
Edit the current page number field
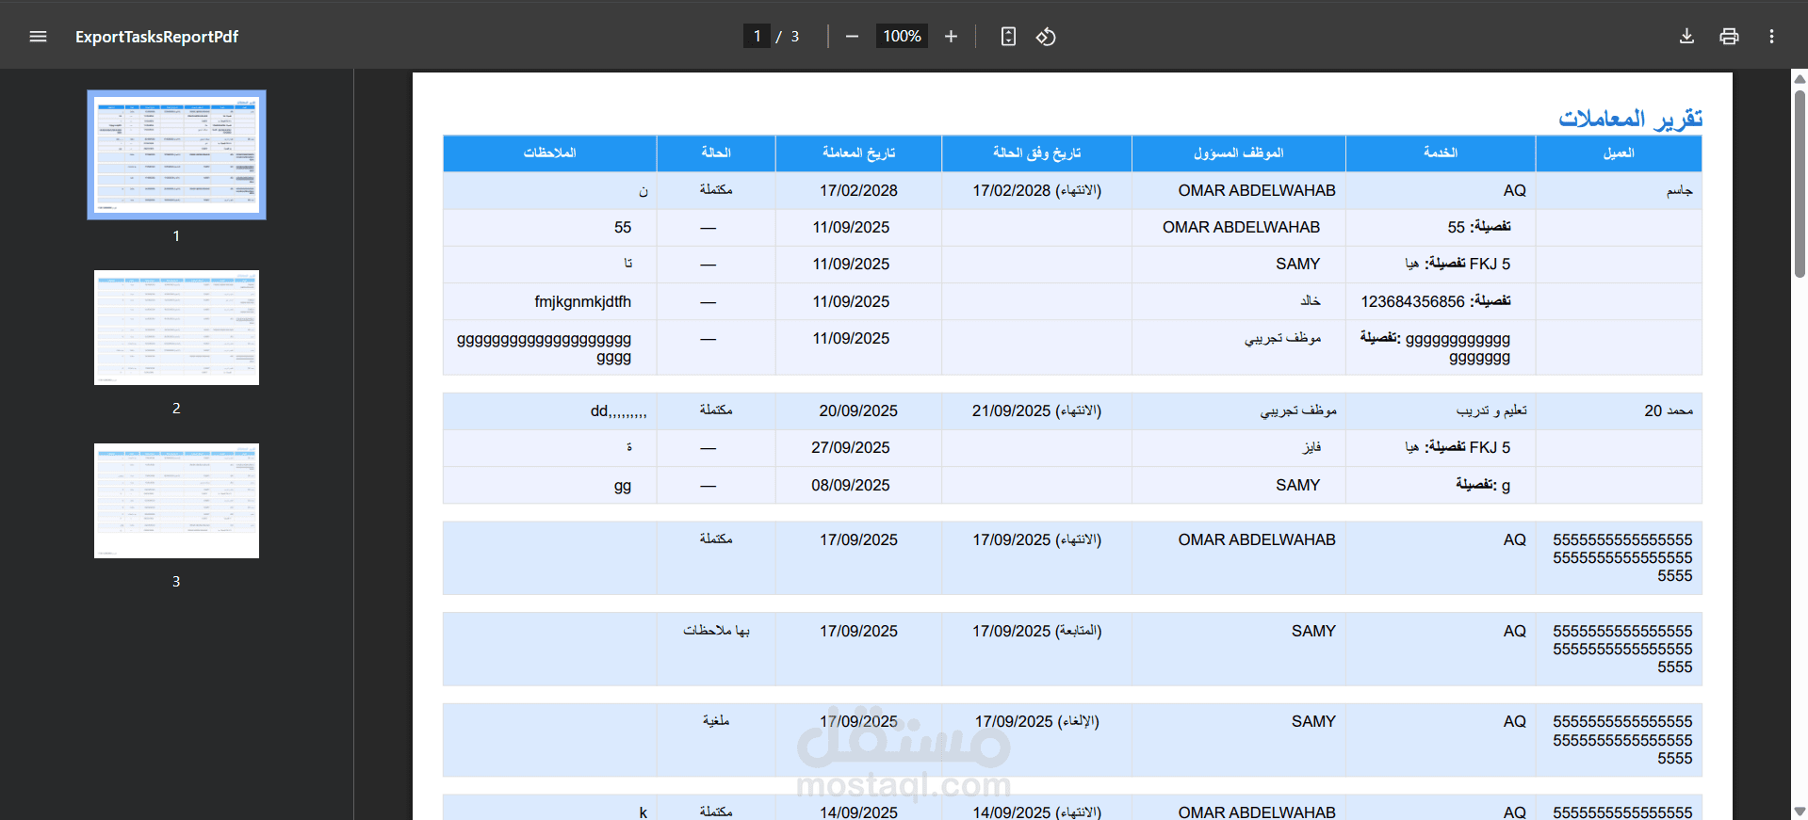click(757, 36)
